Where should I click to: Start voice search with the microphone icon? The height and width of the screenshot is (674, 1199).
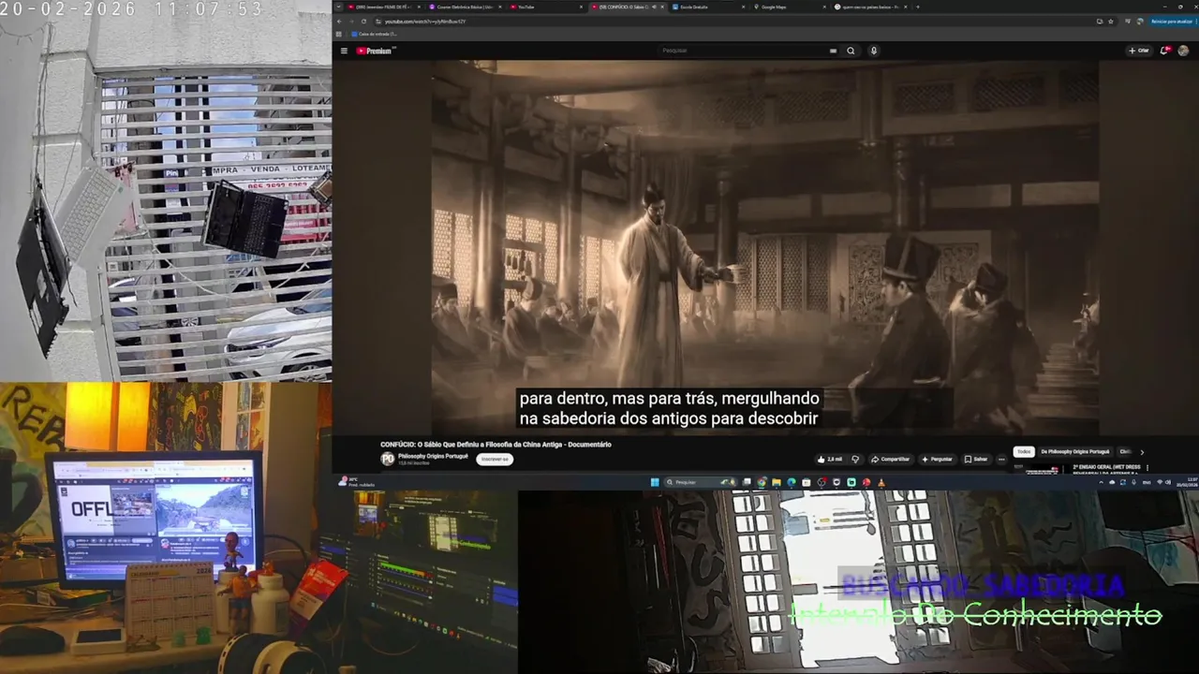[x=874, y=51]
